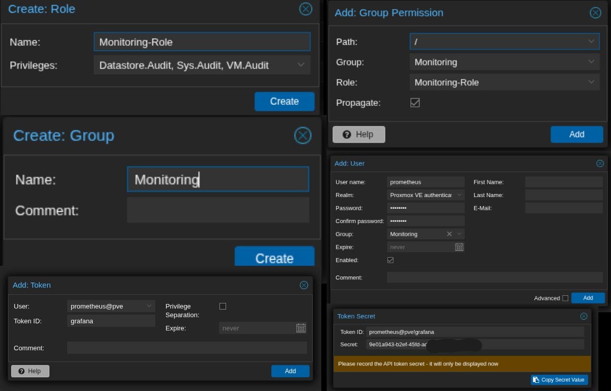
Task: Open the User dropdown showing prometheus@pve
Action: coord(149,306)
